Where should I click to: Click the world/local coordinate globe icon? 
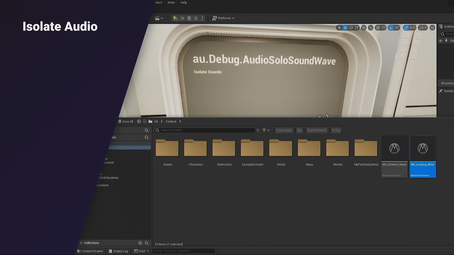tap(364, 28)
